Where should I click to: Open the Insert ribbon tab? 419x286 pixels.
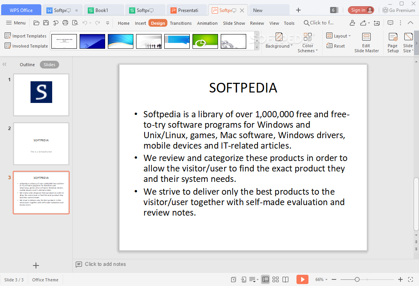(x=140, y=23)
